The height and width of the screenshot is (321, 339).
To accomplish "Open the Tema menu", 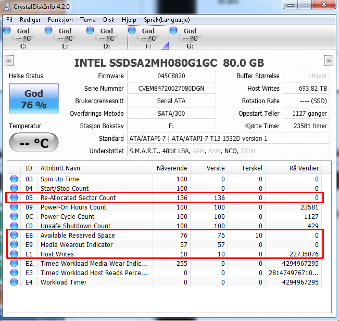I will pyautogui.click(x=88, y=20).
